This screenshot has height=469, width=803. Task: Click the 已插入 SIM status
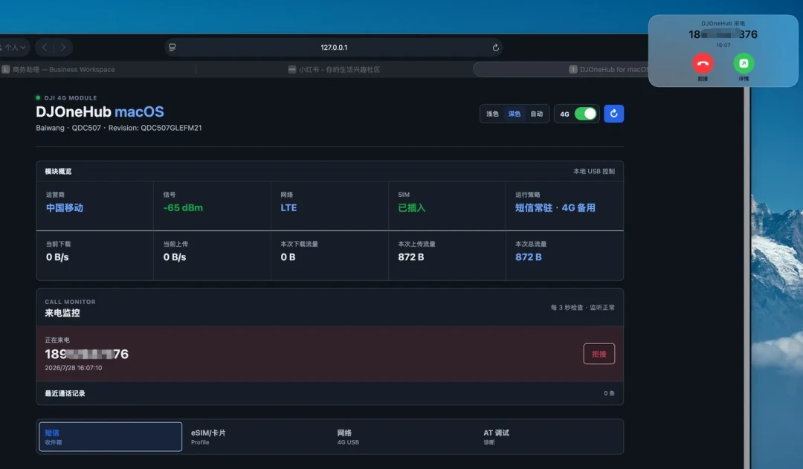coord(412,208)
